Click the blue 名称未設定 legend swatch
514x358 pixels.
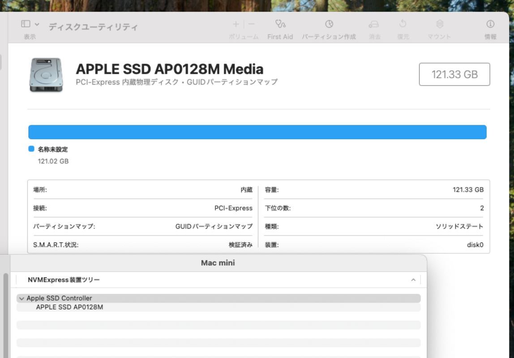tap(31, 149)
